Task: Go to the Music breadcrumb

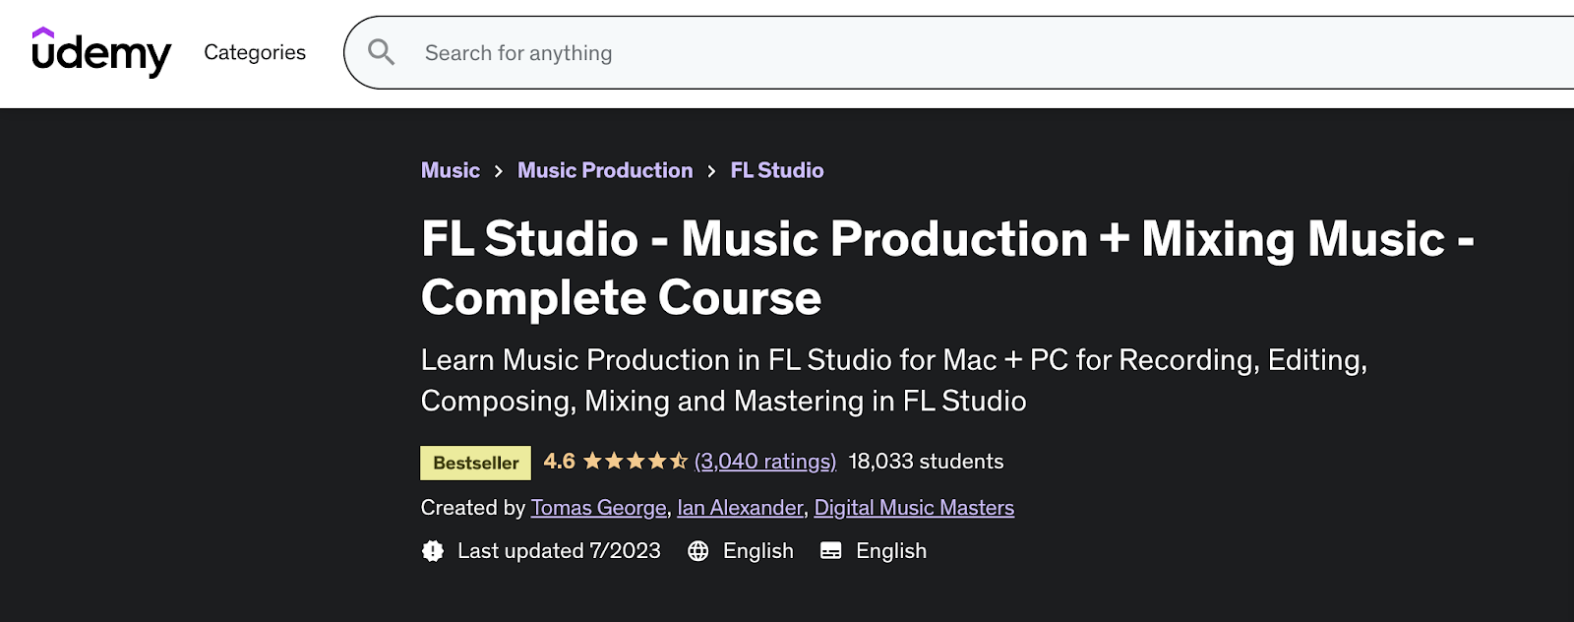Action: pos(451,170)
